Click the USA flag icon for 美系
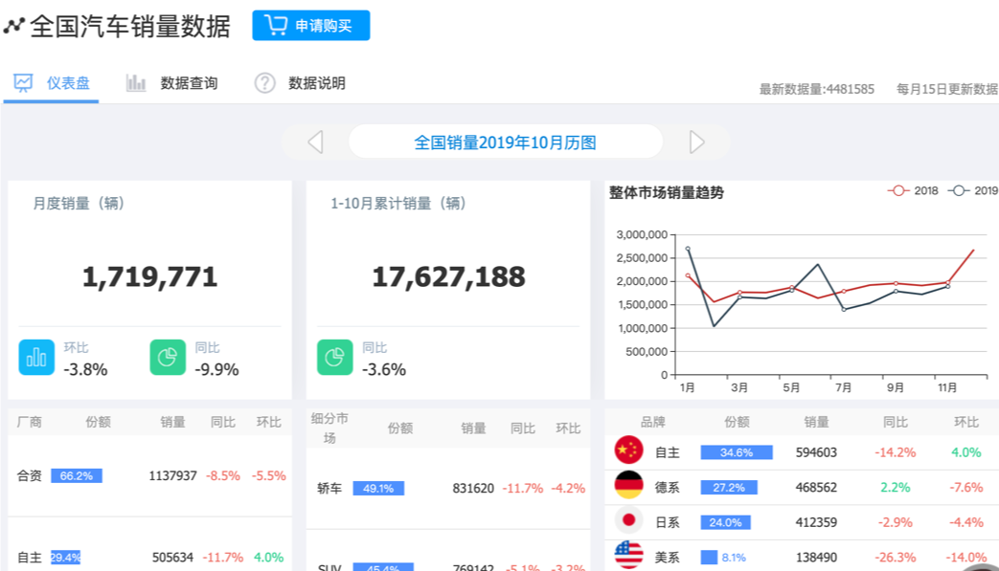Image resolution: width=999 pixels, height=571 pixels. (628, 556)
